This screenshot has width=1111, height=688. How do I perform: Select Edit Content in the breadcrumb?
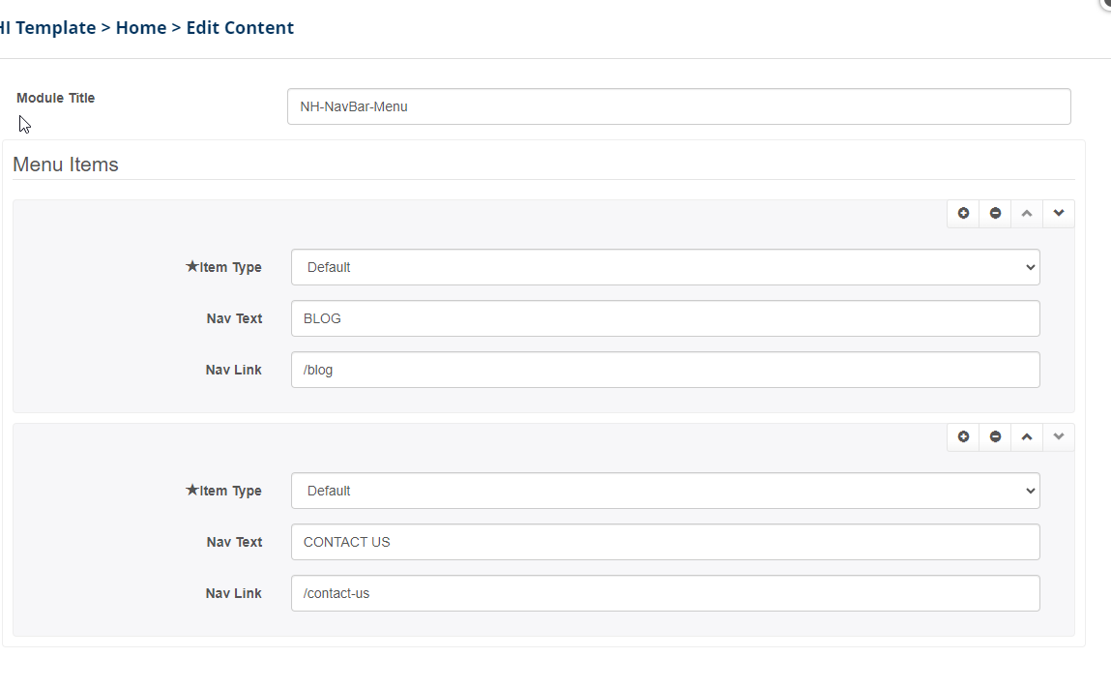[x=240, y=28]
